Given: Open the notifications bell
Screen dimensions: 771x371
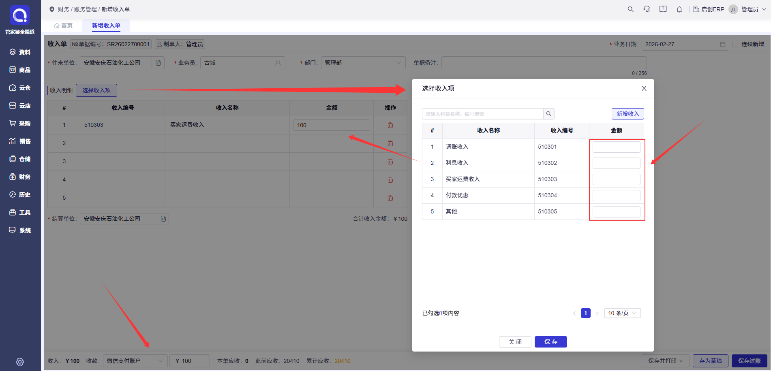Looking at the screenshot, I should [x=679, y=9].
